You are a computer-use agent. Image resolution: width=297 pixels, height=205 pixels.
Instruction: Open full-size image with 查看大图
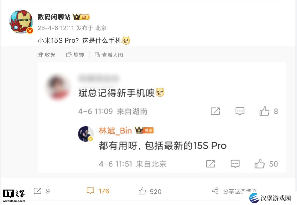point(109,55)
